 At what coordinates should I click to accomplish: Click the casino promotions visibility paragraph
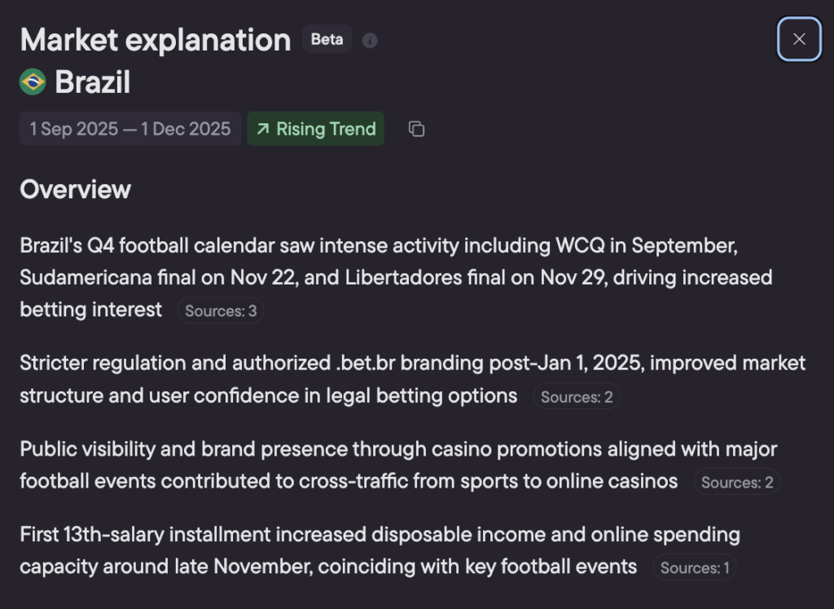click(398, 449)
